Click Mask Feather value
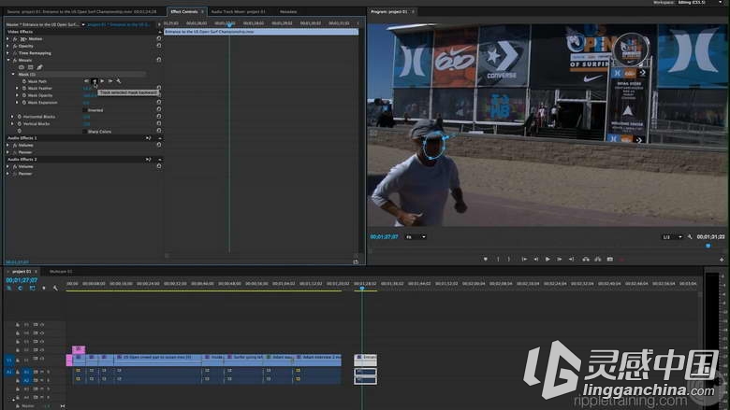 tap(87, 88)
